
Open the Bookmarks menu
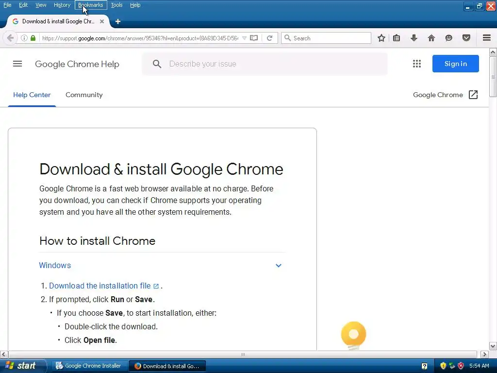click(91, 5)
